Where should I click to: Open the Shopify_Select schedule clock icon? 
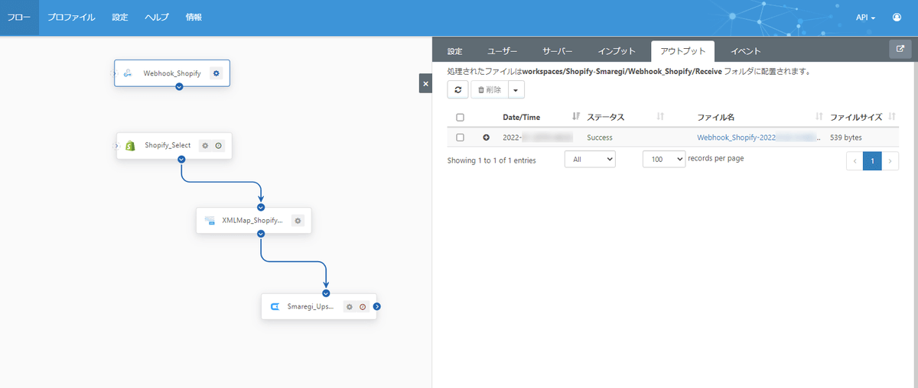[218, 145]
